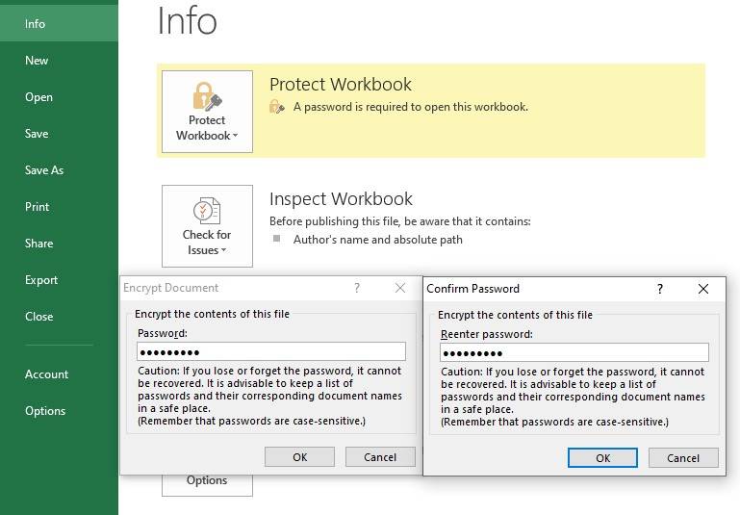Go to Print in the backstage menu

[38, 207]
